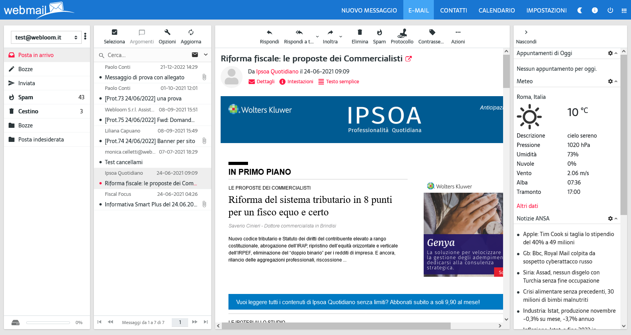Open Altri dati weather link
Viewport: 631px width, 335px height.
527,206
